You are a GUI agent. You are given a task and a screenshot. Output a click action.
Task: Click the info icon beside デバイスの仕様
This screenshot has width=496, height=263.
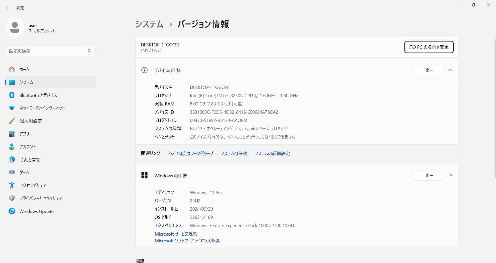coord(144,70)
